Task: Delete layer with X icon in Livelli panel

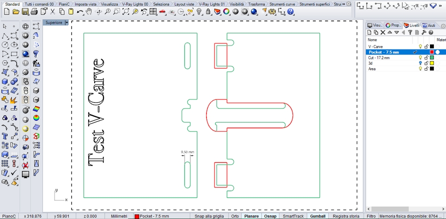Action: click(383, 33)
